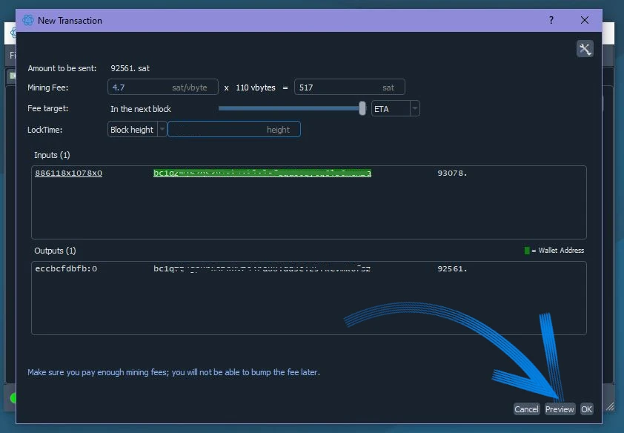624x433 pixels.
Task: Click the Preview button
Action: point(560,409)
